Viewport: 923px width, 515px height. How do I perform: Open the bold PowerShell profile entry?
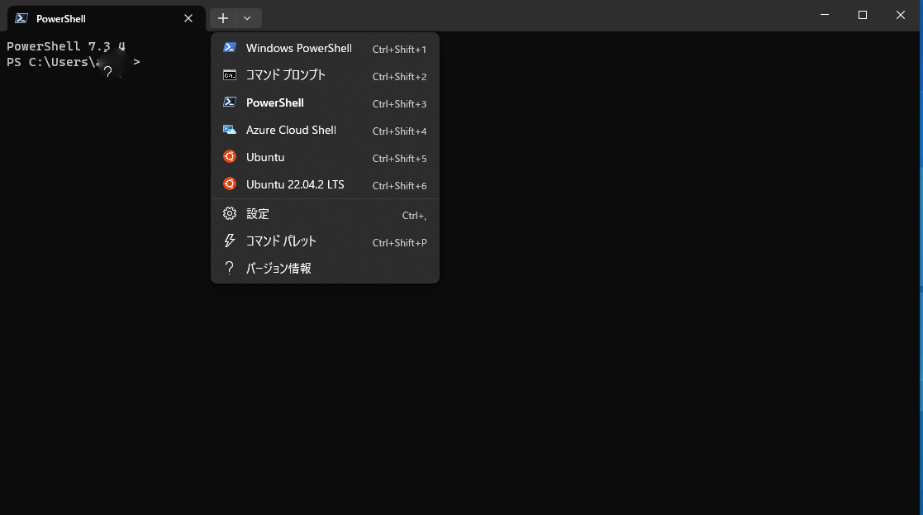(325, 103)
